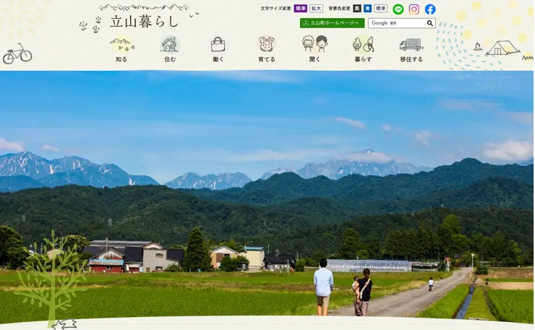This screenshot has width=535, height=330.
Task: Open the 育てる menu label
Action: pyautogui.click(x=267, y=59)
